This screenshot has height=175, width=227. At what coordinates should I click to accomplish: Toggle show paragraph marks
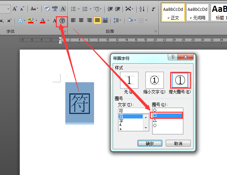153,9
